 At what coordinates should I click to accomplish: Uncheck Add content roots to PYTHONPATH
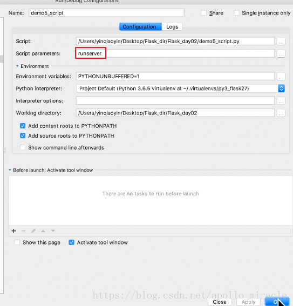coord(23,126)
